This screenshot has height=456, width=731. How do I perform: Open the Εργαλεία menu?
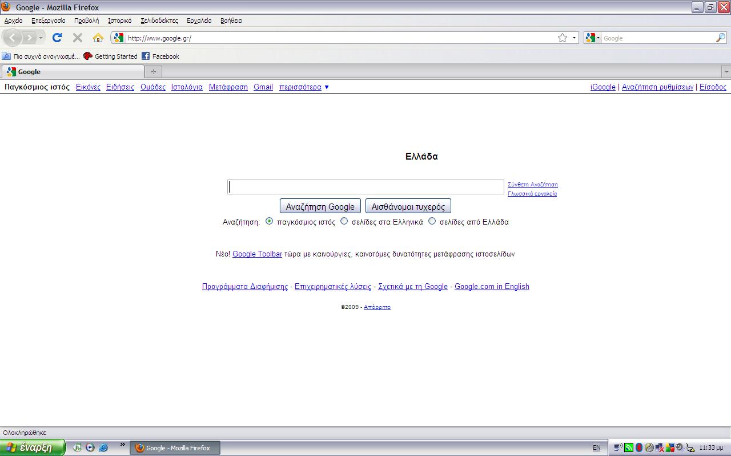199,21
